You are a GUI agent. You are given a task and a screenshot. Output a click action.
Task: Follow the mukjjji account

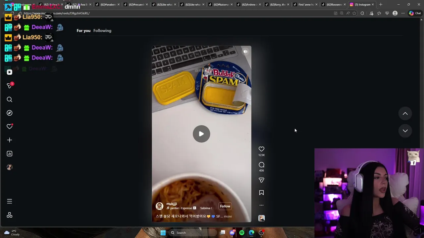click(x=225, y=206)
